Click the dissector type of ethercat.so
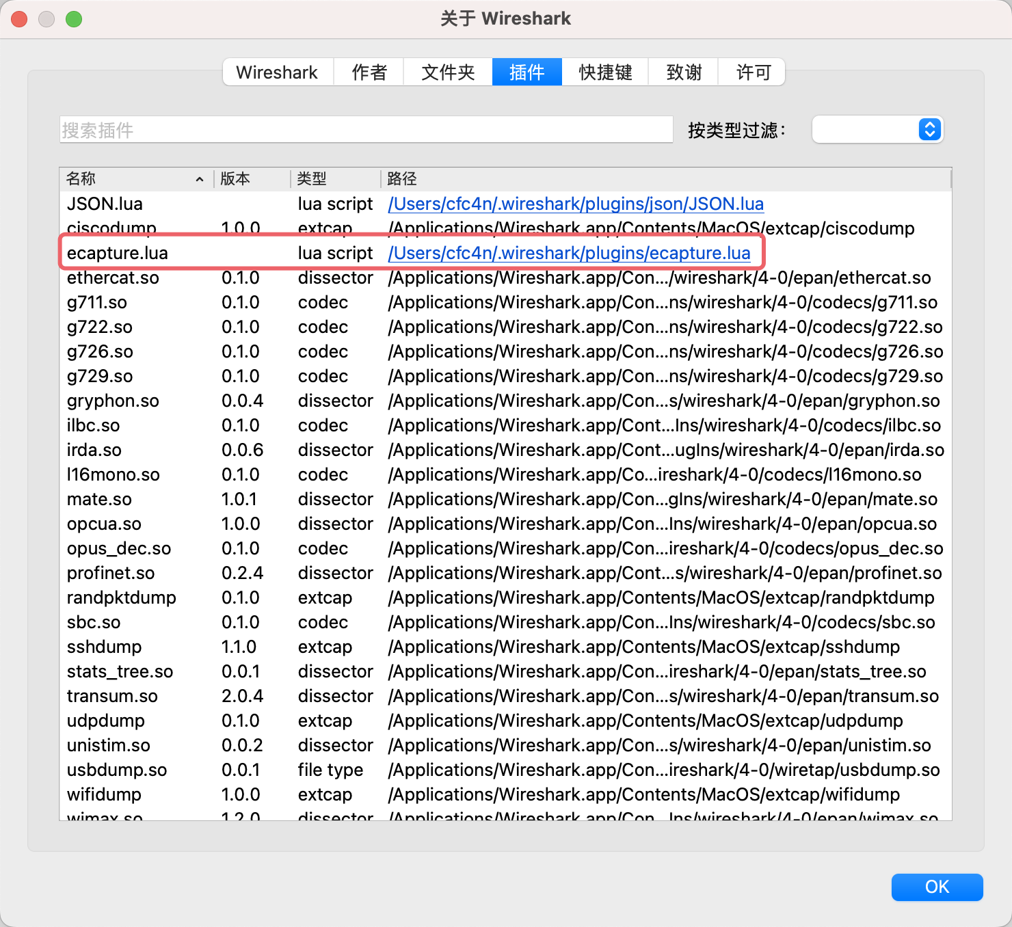Viewport: 1012px width, 927px height. 335,278
